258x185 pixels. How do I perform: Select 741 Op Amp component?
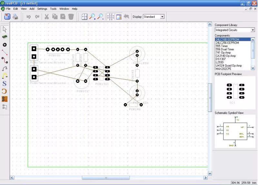(x=233, y=53)
